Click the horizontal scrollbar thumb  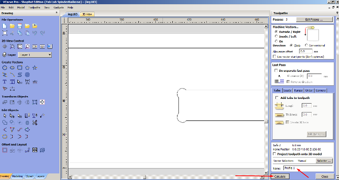[144, 177]
